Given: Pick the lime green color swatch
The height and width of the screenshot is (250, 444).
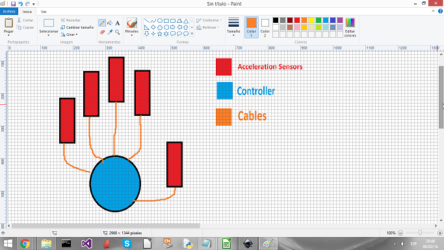Looking at the screenshot, I should [x=319, y=27].
